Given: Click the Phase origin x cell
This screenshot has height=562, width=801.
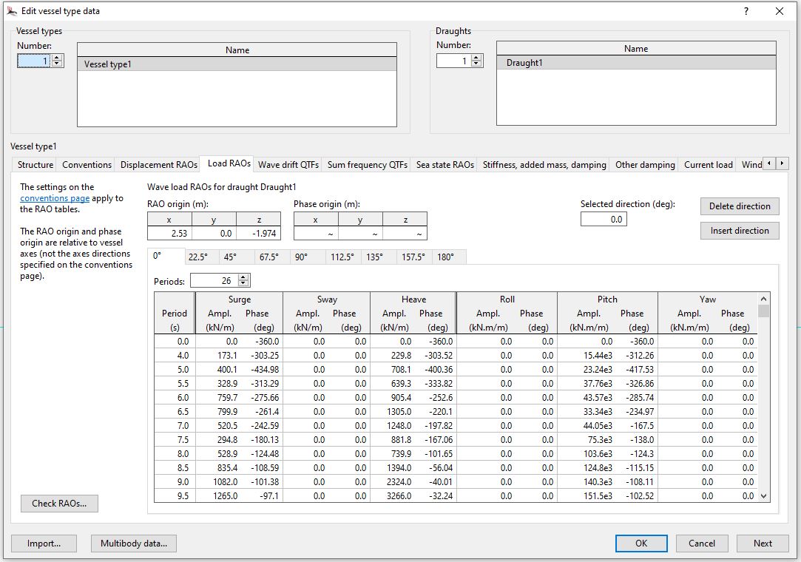Looking at the screenshot, I should pyautogui.click(x=316, y=234).
